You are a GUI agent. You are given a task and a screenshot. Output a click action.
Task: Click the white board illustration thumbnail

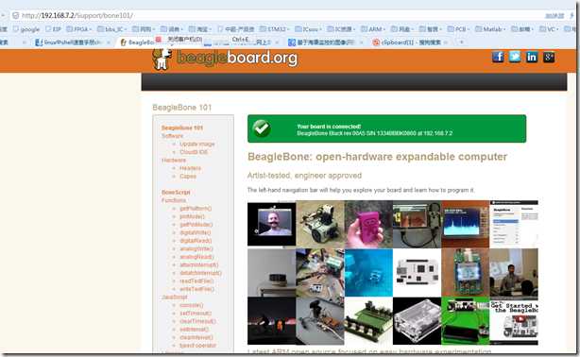tap(417, 273)
